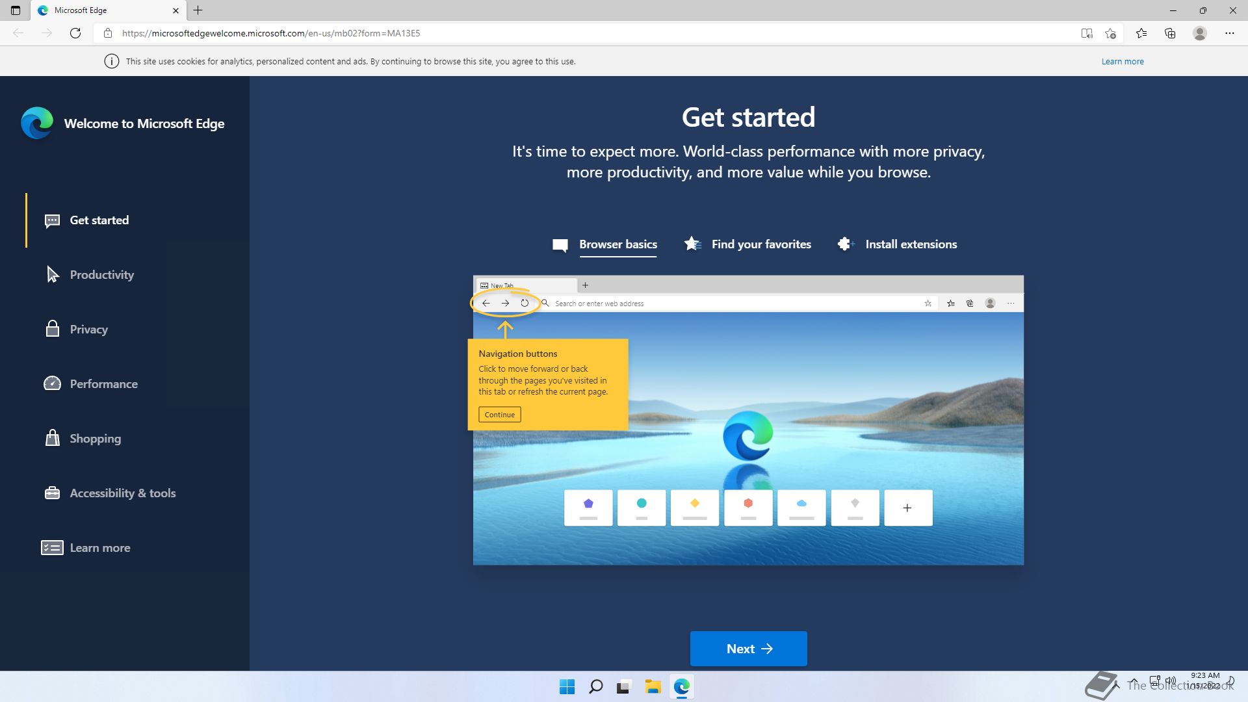The image size is (1248, 702).
Task: Click the blue Next button
Action: point(748,649)
